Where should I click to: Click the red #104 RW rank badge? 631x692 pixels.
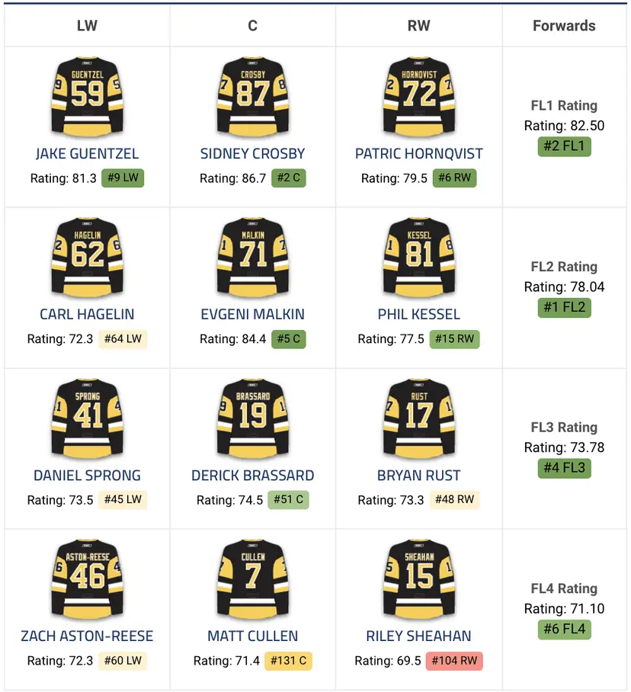coord(455,661)
